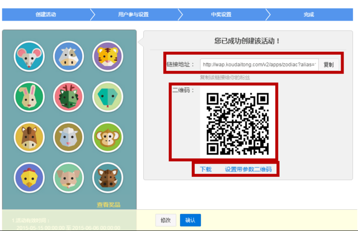Click the QR code image
The width and height of the screenshot is (358, 231).
pos(237,124)
